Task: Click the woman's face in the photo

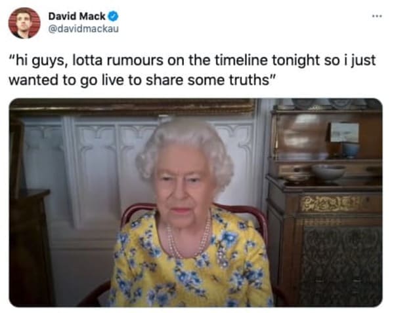Action: coord(183,187)
